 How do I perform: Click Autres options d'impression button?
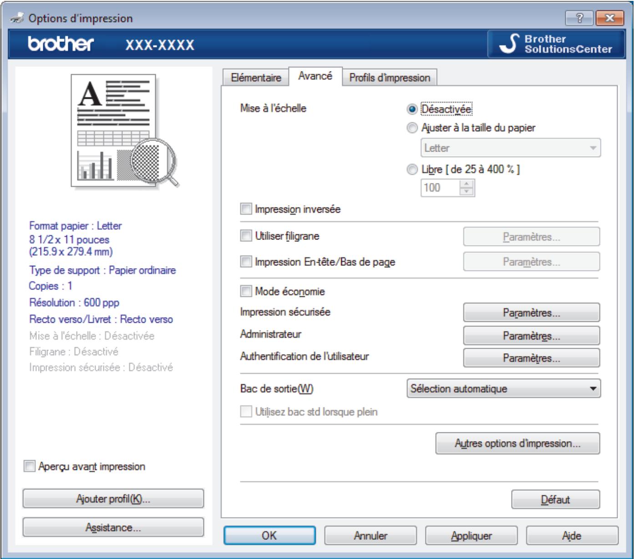click(517, 443)
